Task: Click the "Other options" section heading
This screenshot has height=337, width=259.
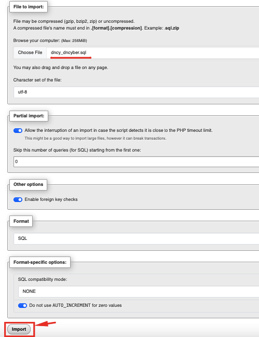Action: click(x=29, y=184)
